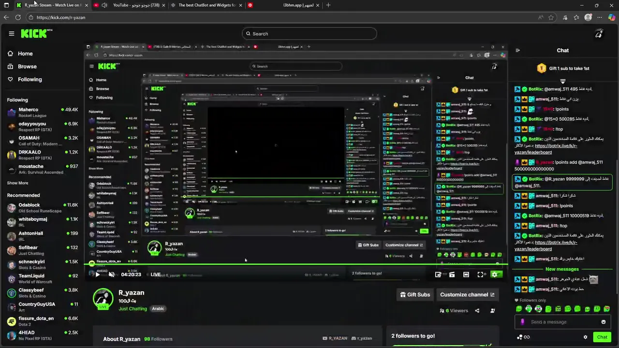The image size is (619, 348).
Task: Open the emoji picker in chat input
Action: click(x=603, y=322)
